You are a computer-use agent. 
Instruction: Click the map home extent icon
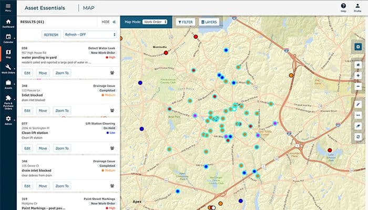(358, 64)
